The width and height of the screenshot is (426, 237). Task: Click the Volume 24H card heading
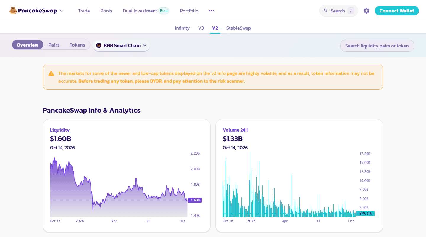[236, 130]
